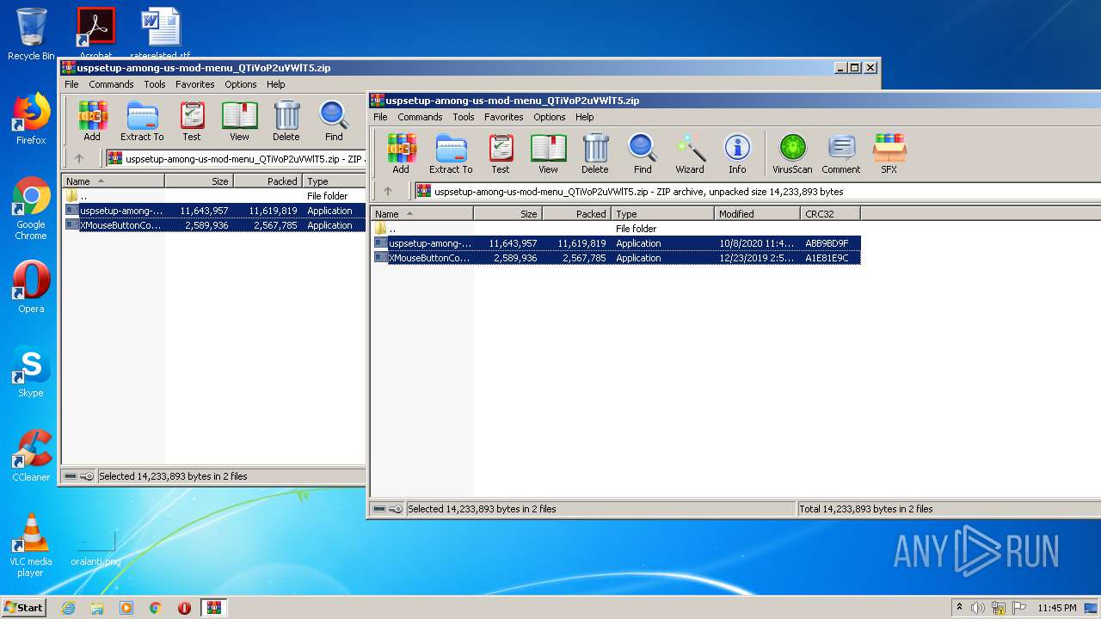Screen dimensions: 1101x619
Task: Click Extract To in back WinRAR window
Action: pyautogui.click(x=142, y=121)
